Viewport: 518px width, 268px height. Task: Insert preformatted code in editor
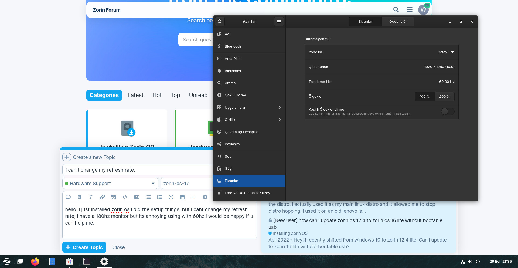point(125,197)
